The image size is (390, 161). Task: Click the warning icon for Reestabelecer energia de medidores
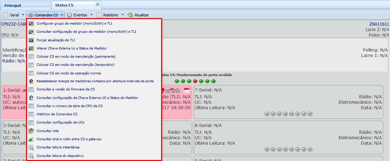click(x=31, y=81)
